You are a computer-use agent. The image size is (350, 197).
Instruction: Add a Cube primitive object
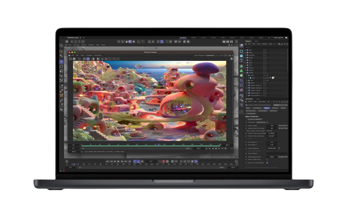241,56
